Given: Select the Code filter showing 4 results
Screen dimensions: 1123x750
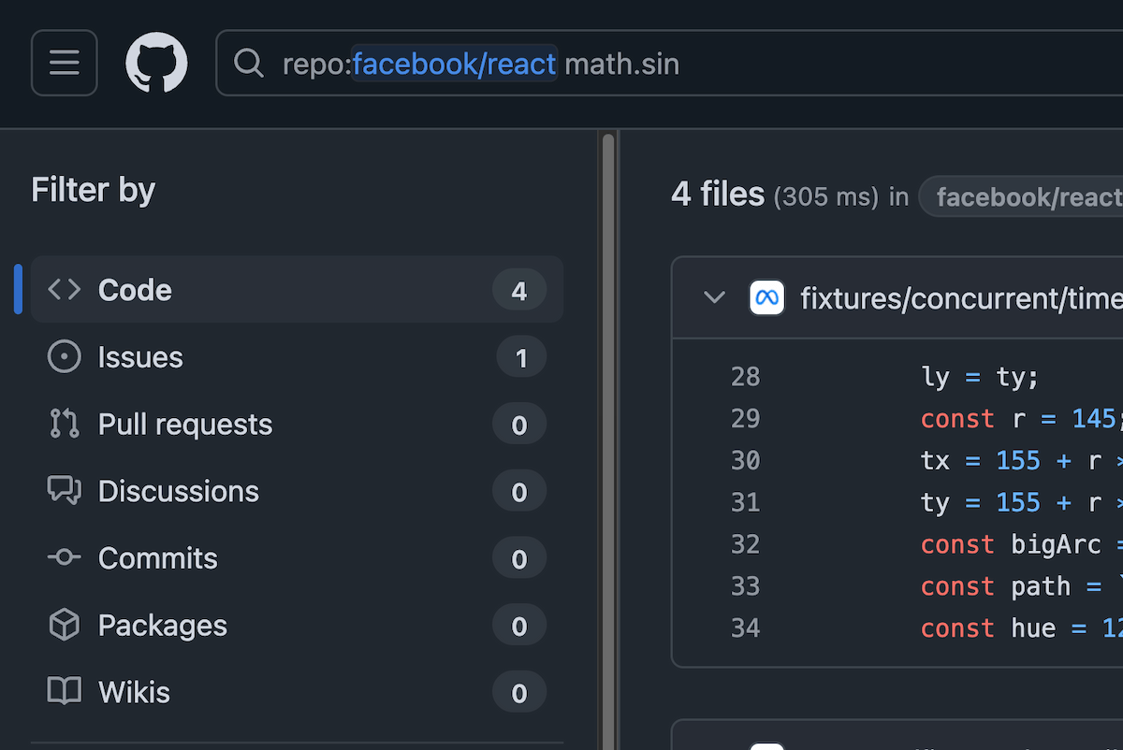Looking at the screenshot, I should (297, 290).
